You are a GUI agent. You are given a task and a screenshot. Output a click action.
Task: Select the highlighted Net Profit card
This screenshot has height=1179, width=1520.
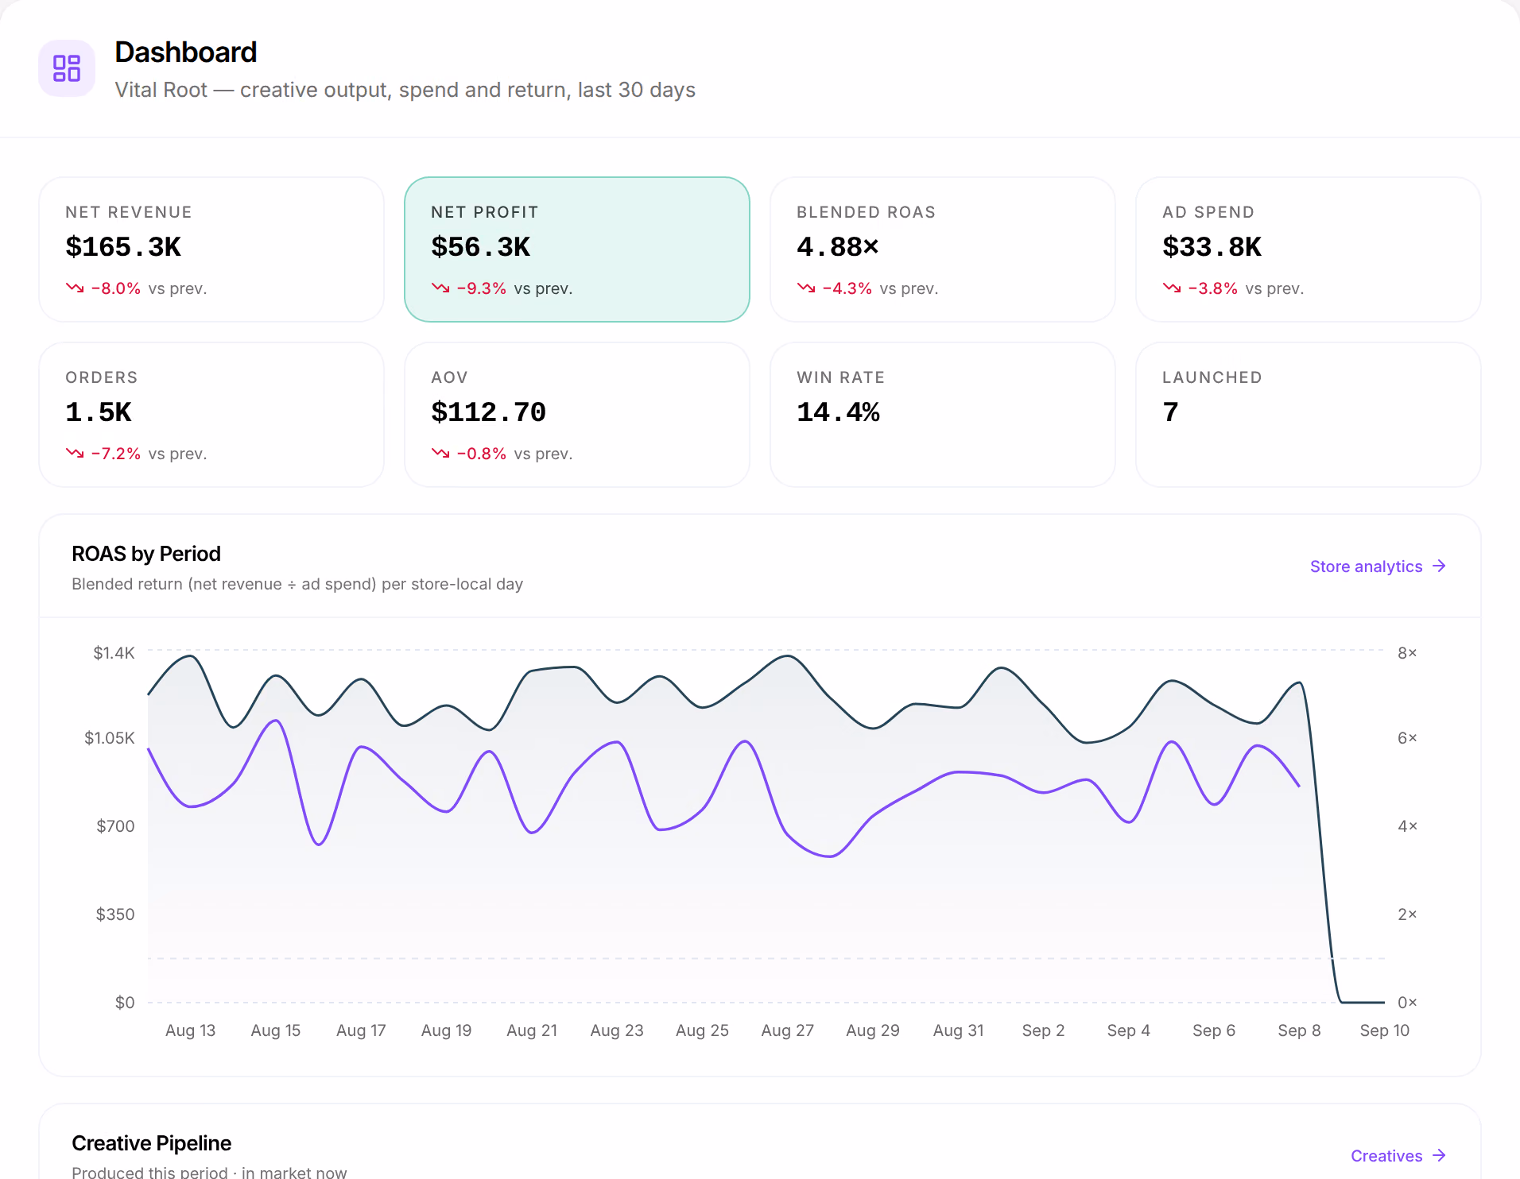(x=577, y=249)
